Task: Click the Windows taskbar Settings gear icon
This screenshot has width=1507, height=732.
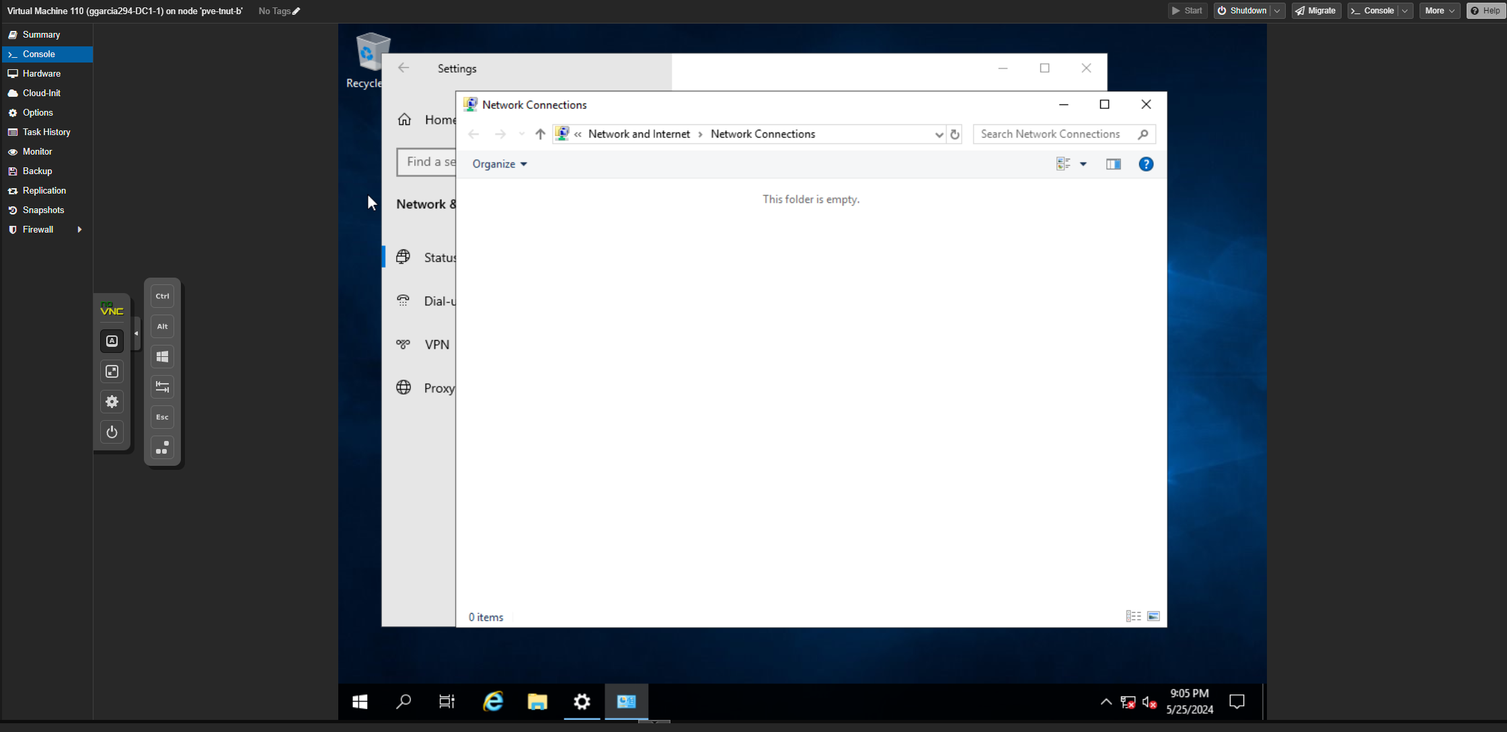Action: tap(582, 701)
